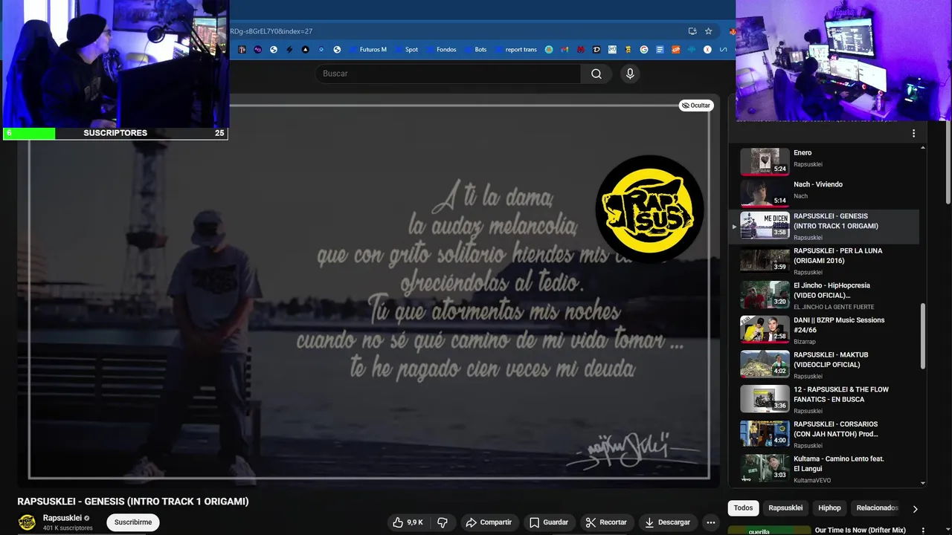The image size is (952, 535).
Task: Open the Futuros M bookmark folder
Action: [367, 50]
